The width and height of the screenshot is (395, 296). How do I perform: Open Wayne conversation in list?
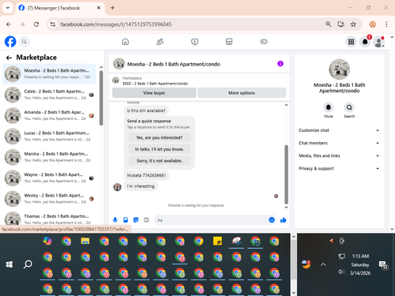pos(49,178)
